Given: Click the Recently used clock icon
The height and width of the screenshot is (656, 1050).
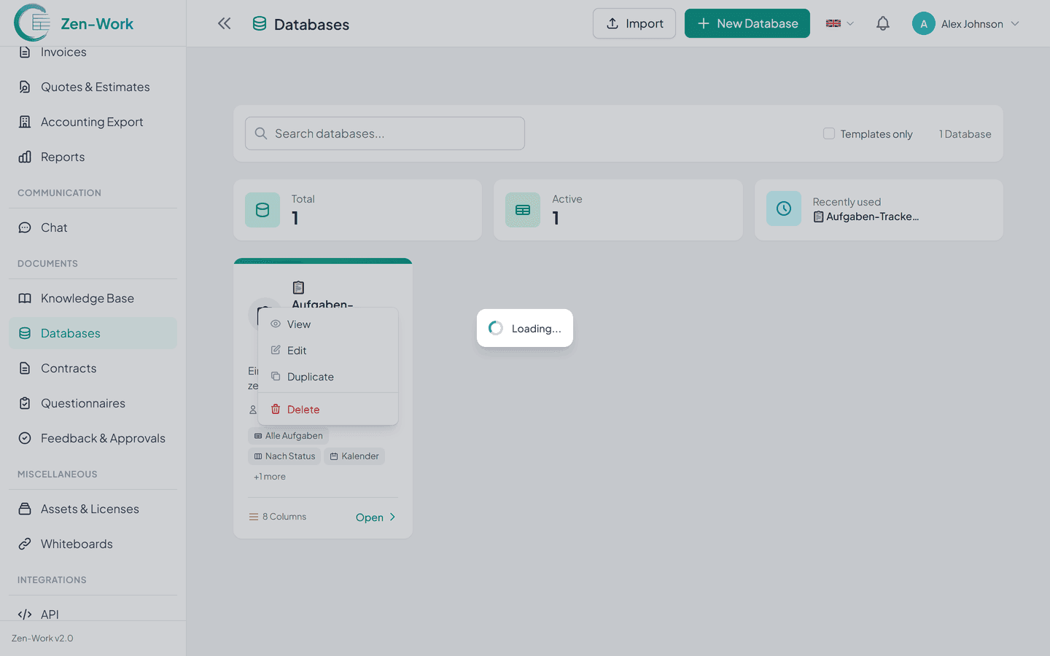Looking at the screenshot, I should pyautogui.click(x=784, y=208).
